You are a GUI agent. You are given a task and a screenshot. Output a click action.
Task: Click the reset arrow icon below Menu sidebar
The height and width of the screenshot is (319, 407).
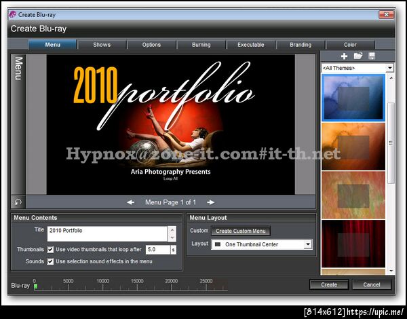tap(18, 202)
